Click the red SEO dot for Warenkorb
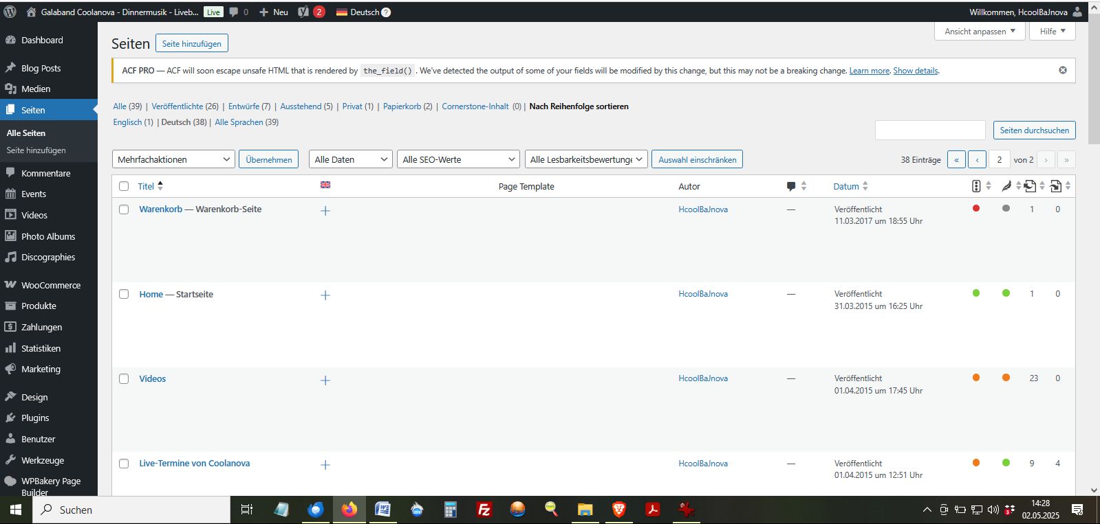The height and width of the screenshot is (524, 1100). pos(976,208)
